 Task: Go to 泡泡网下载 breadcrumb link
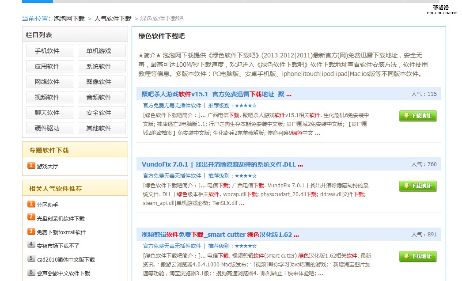coord(69,19)
